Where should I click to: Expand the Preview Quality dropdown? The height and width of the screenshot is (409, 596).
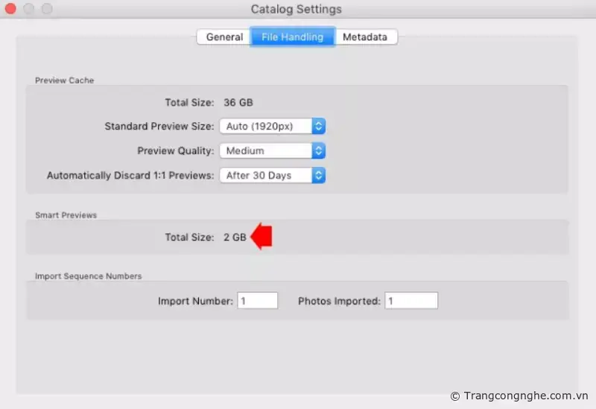tap(273, 150)
